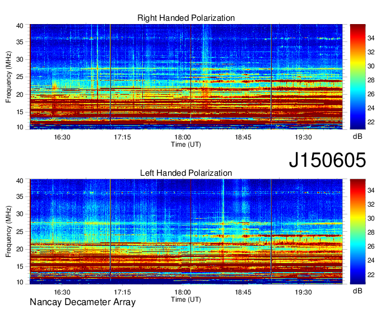
Task: Click 16:30 time tick under Right Handed plot
Action: 62,137
